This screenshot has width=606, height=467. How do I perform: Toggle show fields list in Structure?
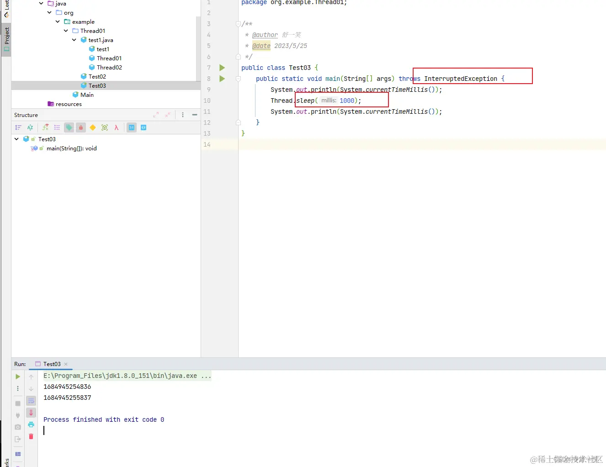57,127
